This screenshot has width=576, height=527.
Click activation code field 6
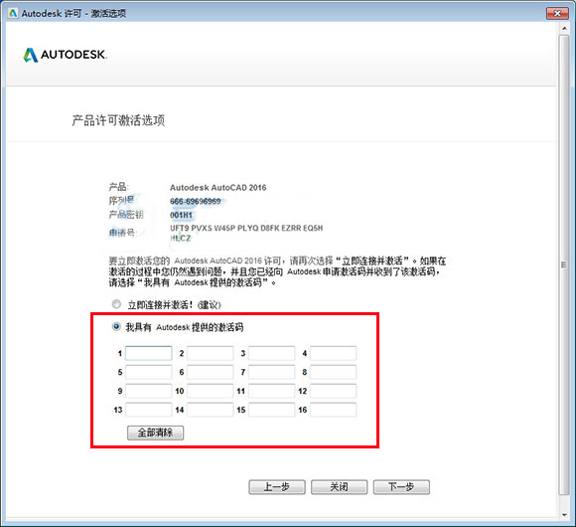pos(211,372)
